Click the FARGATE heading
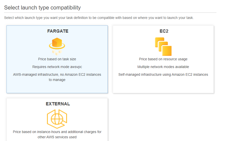The image size is (229, 141). tap(58, 31)
